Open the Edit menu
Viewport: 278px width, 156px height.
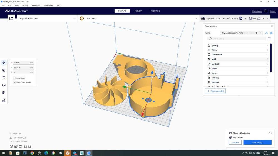click(9, 6)
